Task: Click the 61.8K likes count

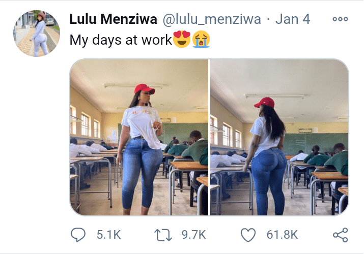Action: click(x=282, y=235)
